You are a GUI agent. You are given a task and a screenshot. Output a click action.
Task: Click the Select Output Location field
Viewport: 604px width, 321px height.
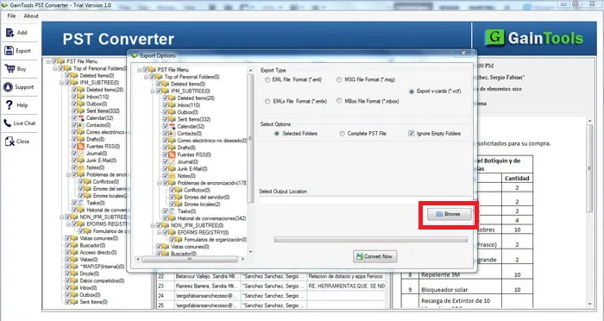[365, 200]
